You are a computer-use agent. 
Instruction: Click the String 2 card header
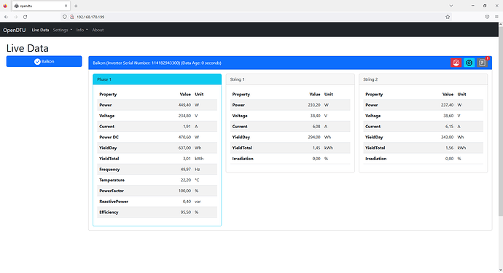pos(423,79)
